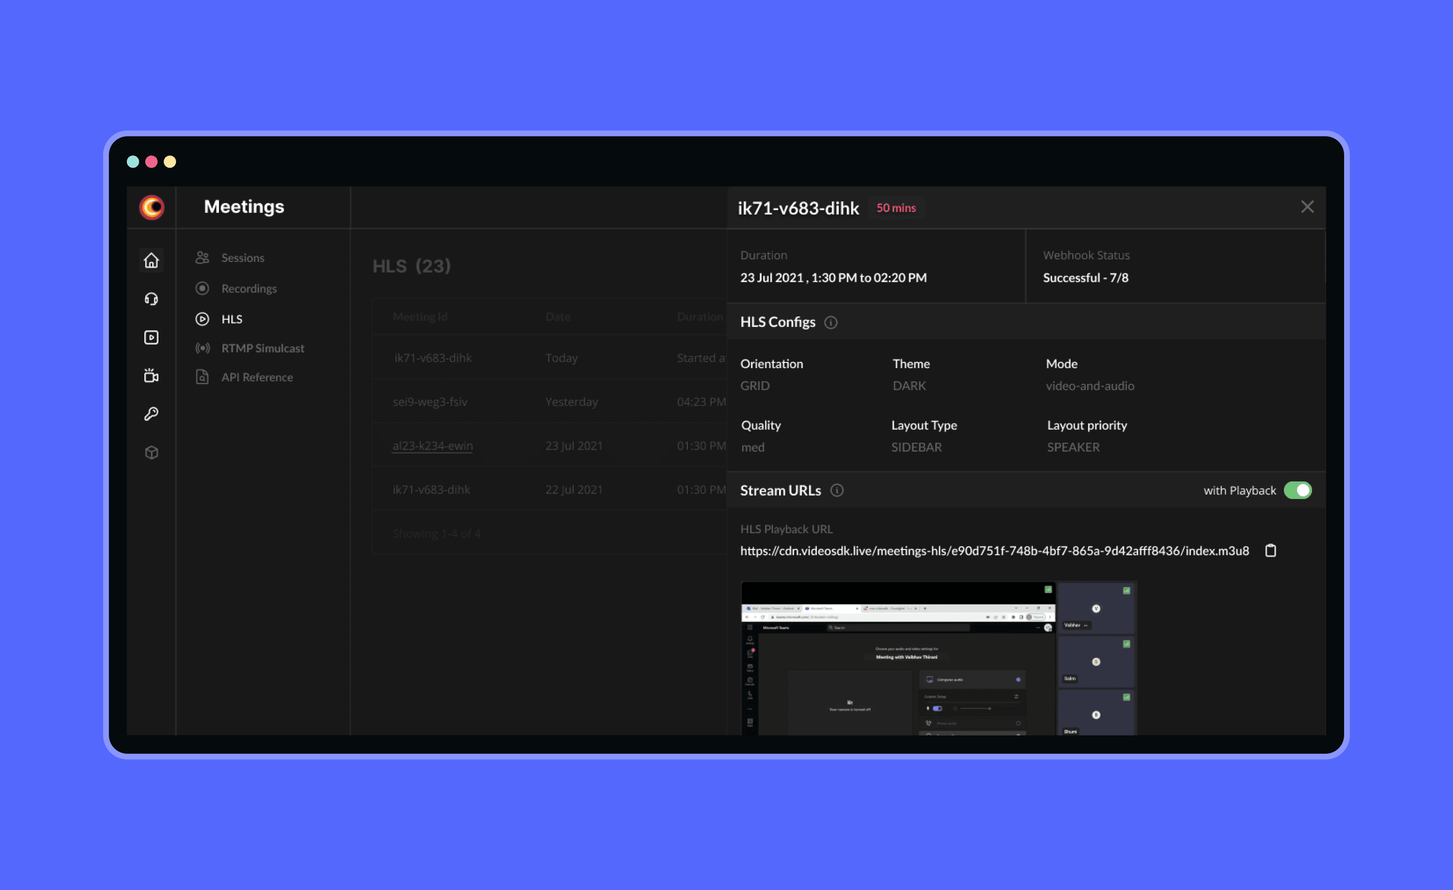Select ik71-v683-dihk from 22 Jul 2021
Image resolution: width=1453 pixels, height=890 pixels.
550,489
